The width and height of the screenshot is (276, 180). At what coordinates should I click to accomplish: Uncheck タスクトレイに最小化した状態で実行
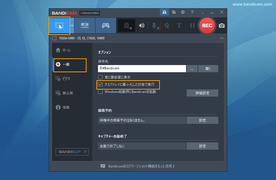click(x=100, y=84)
